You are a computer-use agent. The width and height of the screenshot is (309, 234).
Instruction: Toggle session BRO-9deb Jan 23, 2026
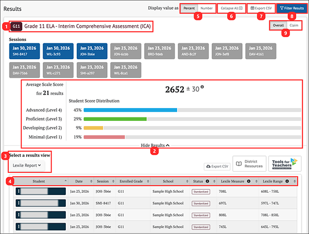[160, 51]
